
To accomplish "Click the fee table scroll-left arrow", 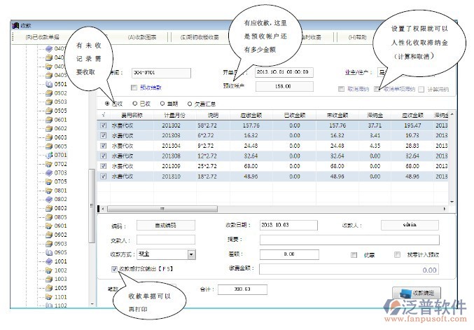I will tap(103, 209).
